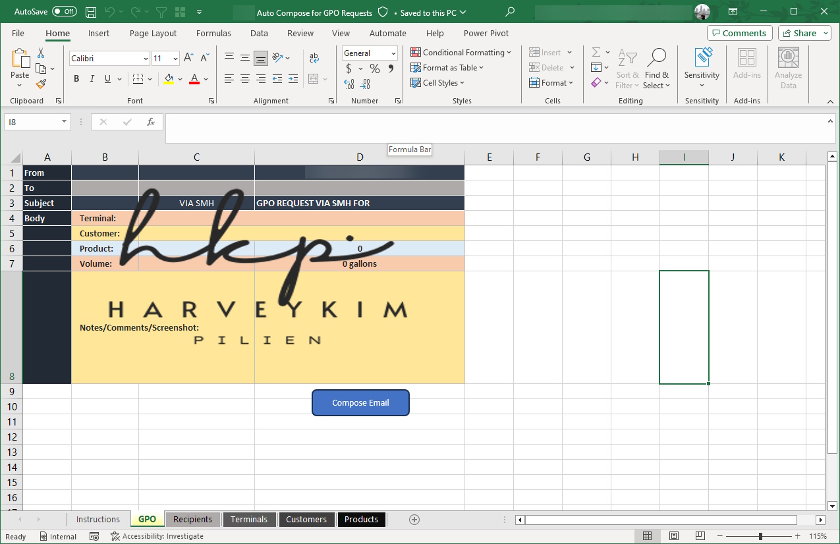Click the Comments button
Screen dimensions: 840x544
tap(740, 33)
